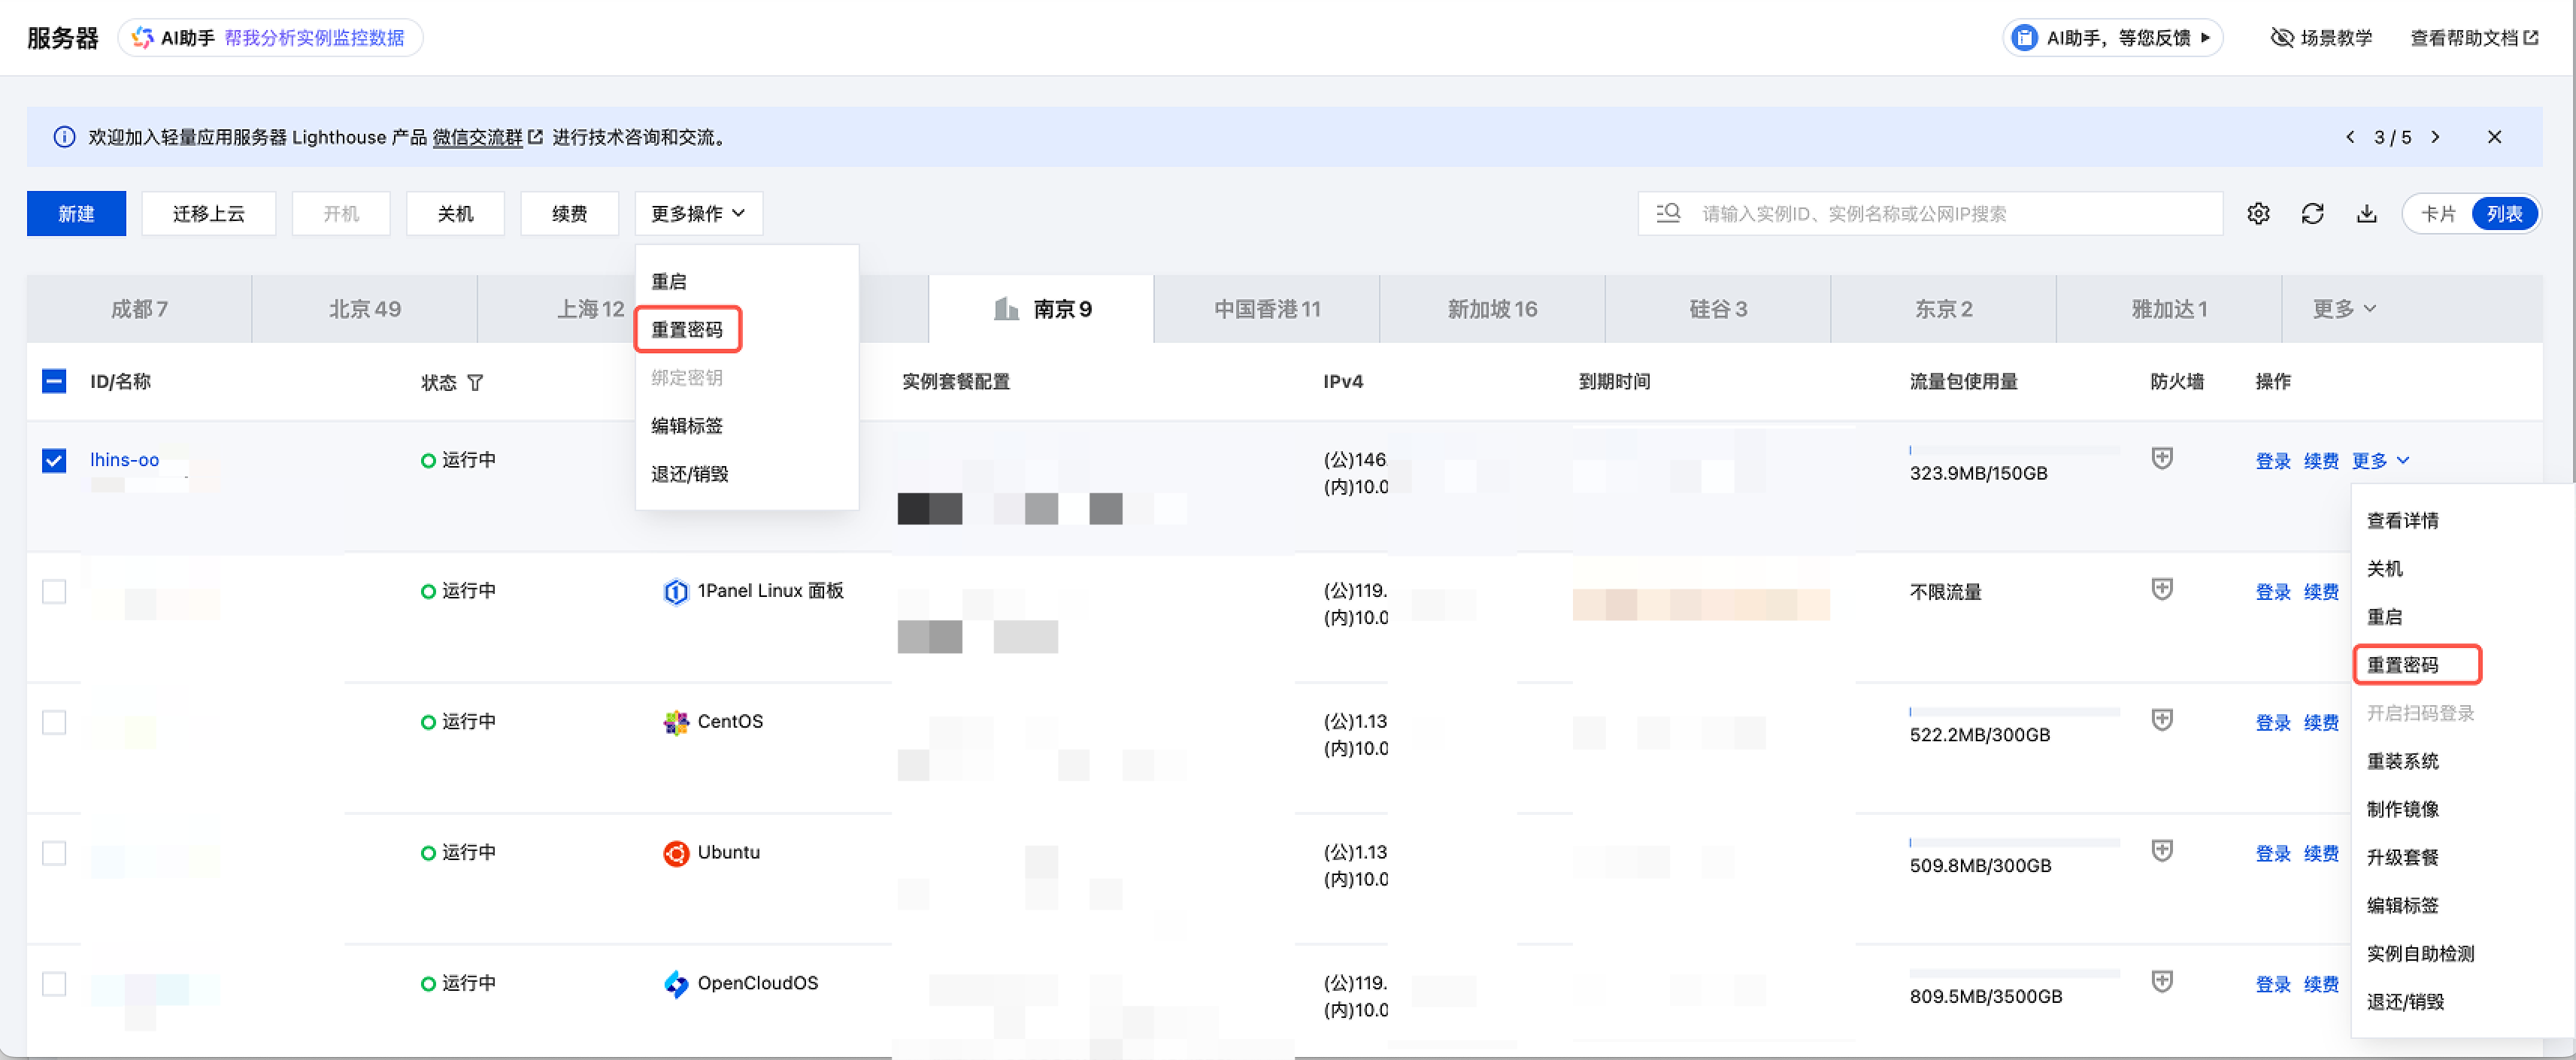Open firewall shield icon for CentOS row
Image resolution: width=2576 pixels, height=1060 pixels.
click(2162, 719)
